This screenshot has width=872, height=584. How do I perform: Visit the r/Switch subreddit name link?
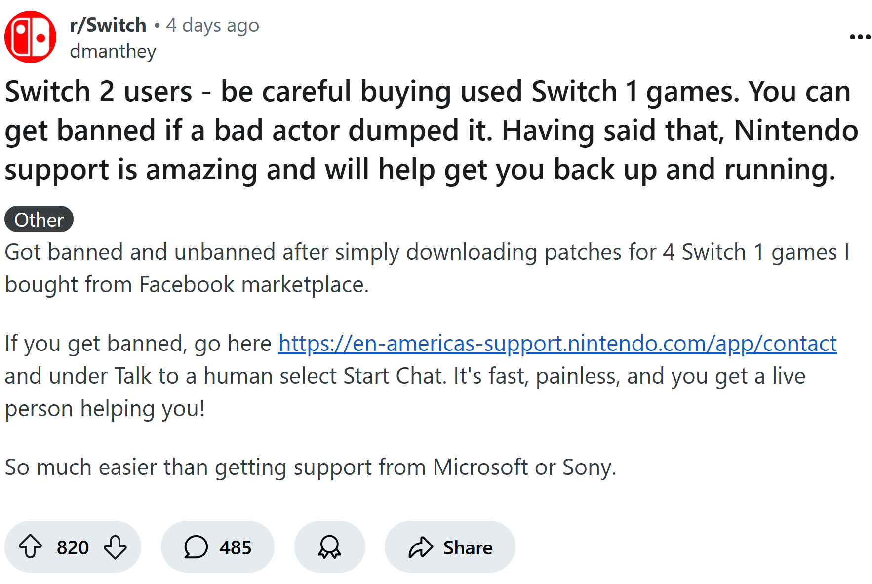(108, 25)
